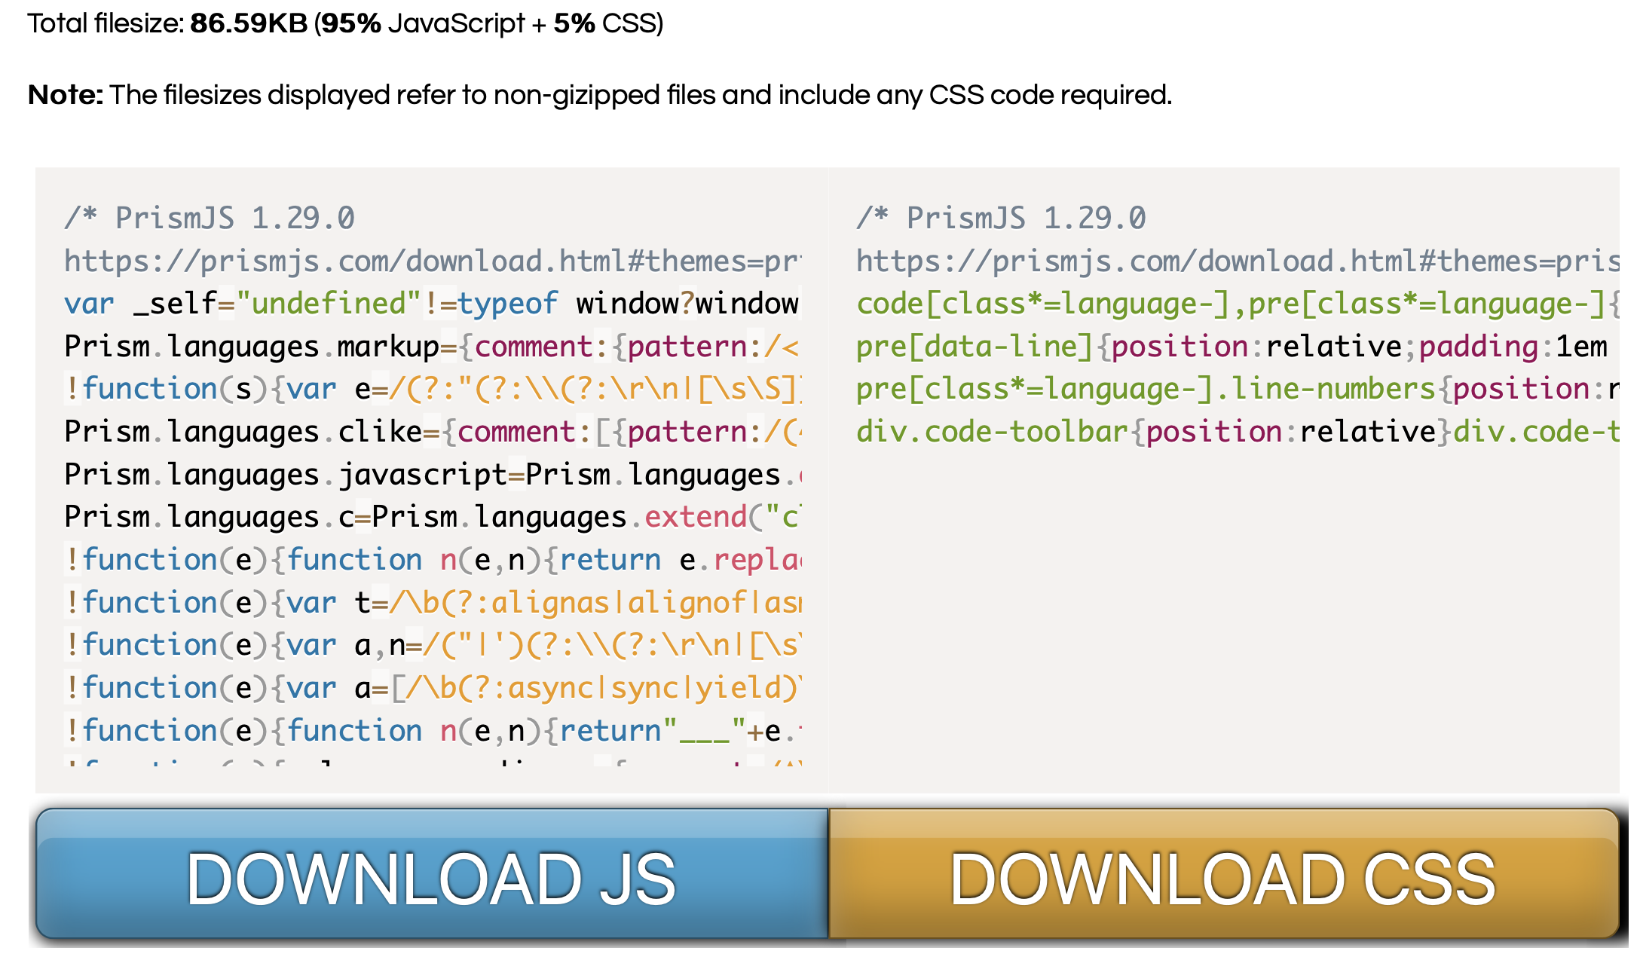Click the CSS '/* PrismJS 1.29.0' comment line
The height and width of the screenshot is (960, 1640).
[x=1001, y=219]
